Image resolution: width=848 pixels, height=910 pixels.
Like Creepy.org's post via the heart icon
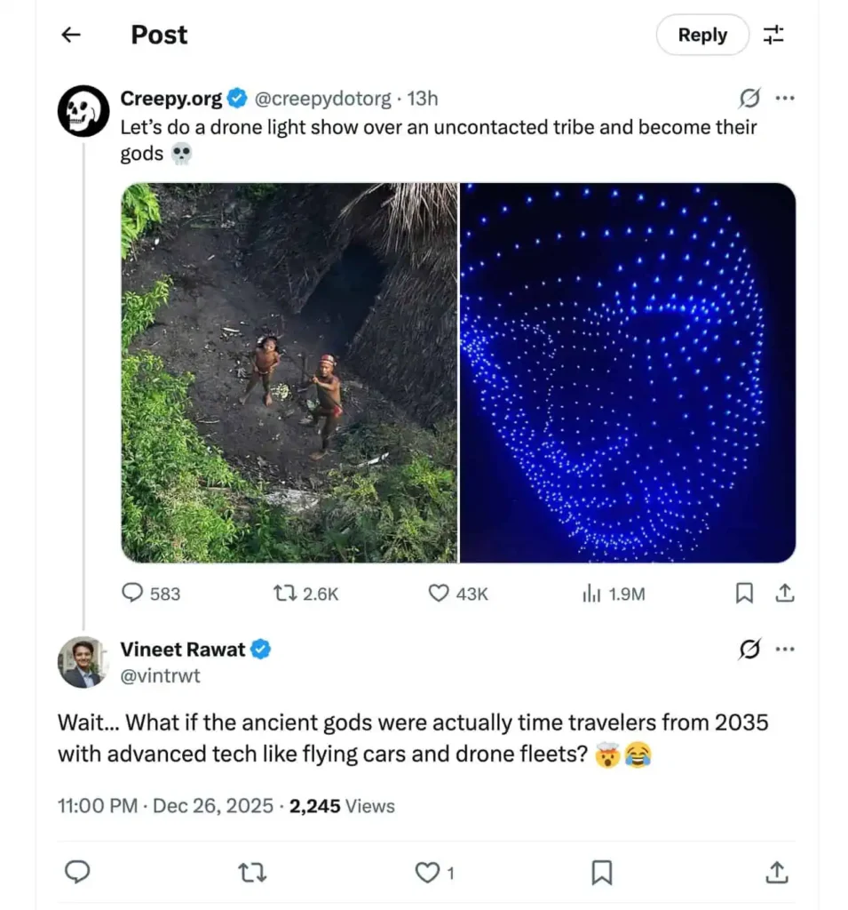(438, 594)
